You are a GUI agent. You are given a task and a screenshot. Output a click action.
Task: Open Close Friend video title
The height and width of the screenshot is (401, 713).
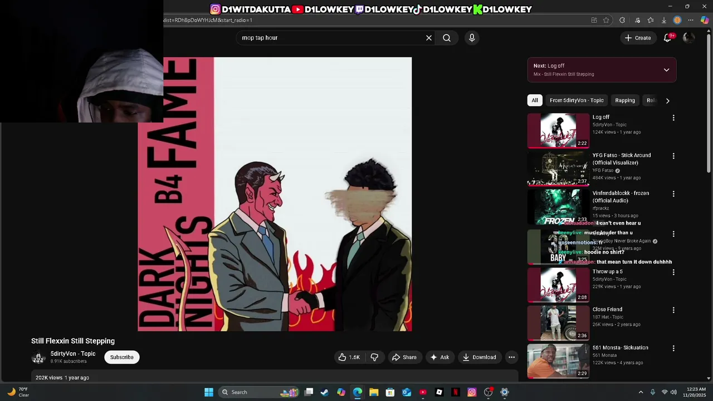click(607, 309)
